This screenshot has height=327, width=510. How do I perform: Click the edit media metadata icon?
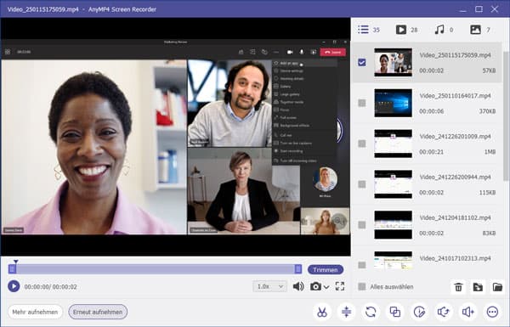point(419,312)
